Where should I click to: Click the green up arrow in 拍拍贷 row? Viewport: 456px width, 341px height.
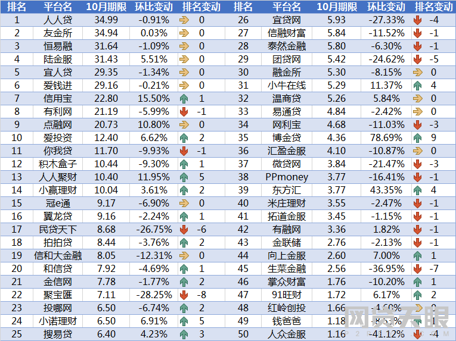184,243
